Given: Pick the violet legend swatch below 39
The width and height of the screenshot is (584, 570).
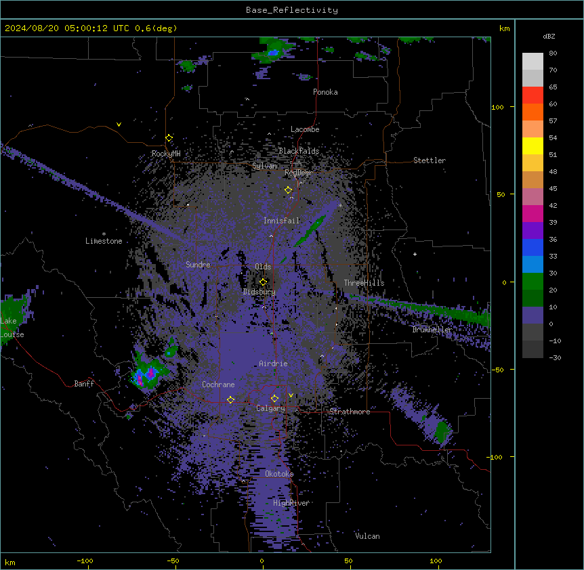Looking at the screenshot, I should (x=533, y=231).
